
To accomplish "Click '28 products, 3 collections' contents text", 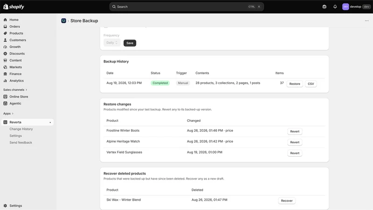I will [228, 83].
